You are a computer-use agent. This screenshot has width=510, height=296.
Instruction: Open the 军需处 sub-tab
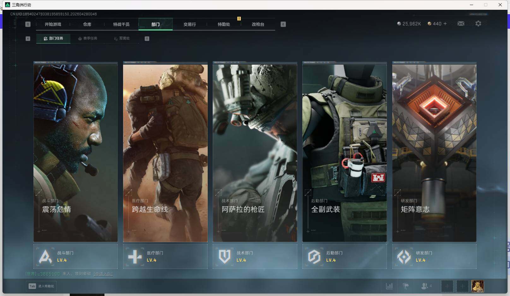click(x=122, y=38)
